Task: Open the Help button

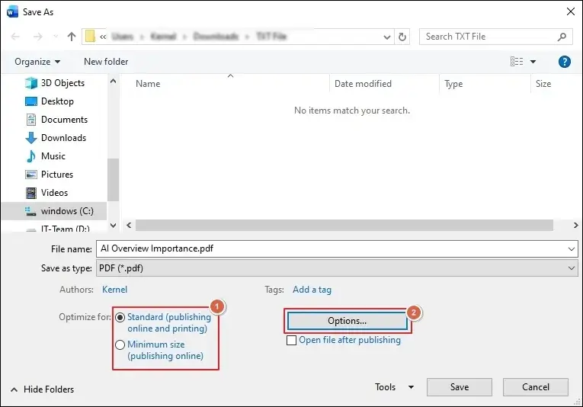Action: (565, 62)
